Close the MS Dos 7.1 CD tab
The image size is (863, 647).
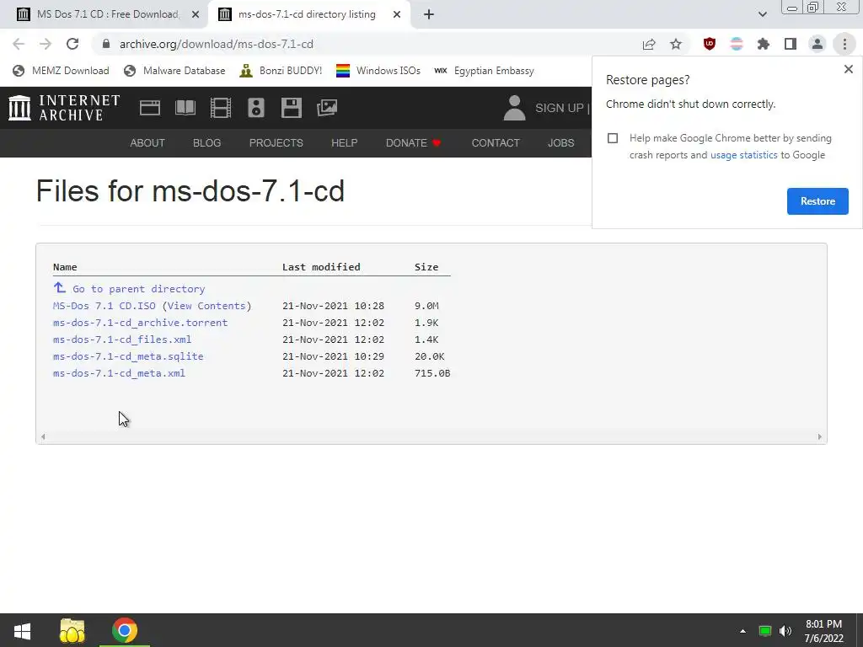coord(196,15)
